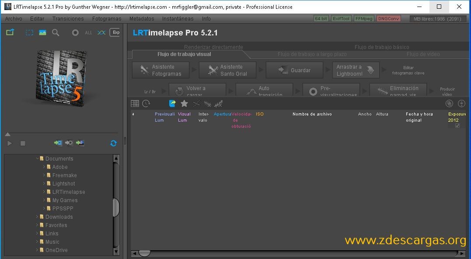The width and height of the screenshot is (471, 259).
Task: Expand the Lightshot folder
Action: click(x=44, y=183)
